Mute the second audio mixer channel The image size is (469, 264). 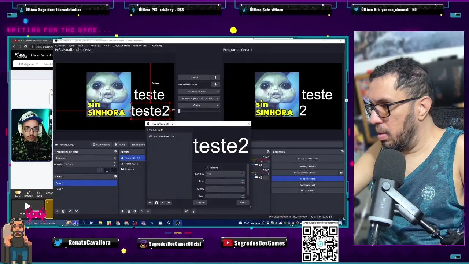pos(261,177)
